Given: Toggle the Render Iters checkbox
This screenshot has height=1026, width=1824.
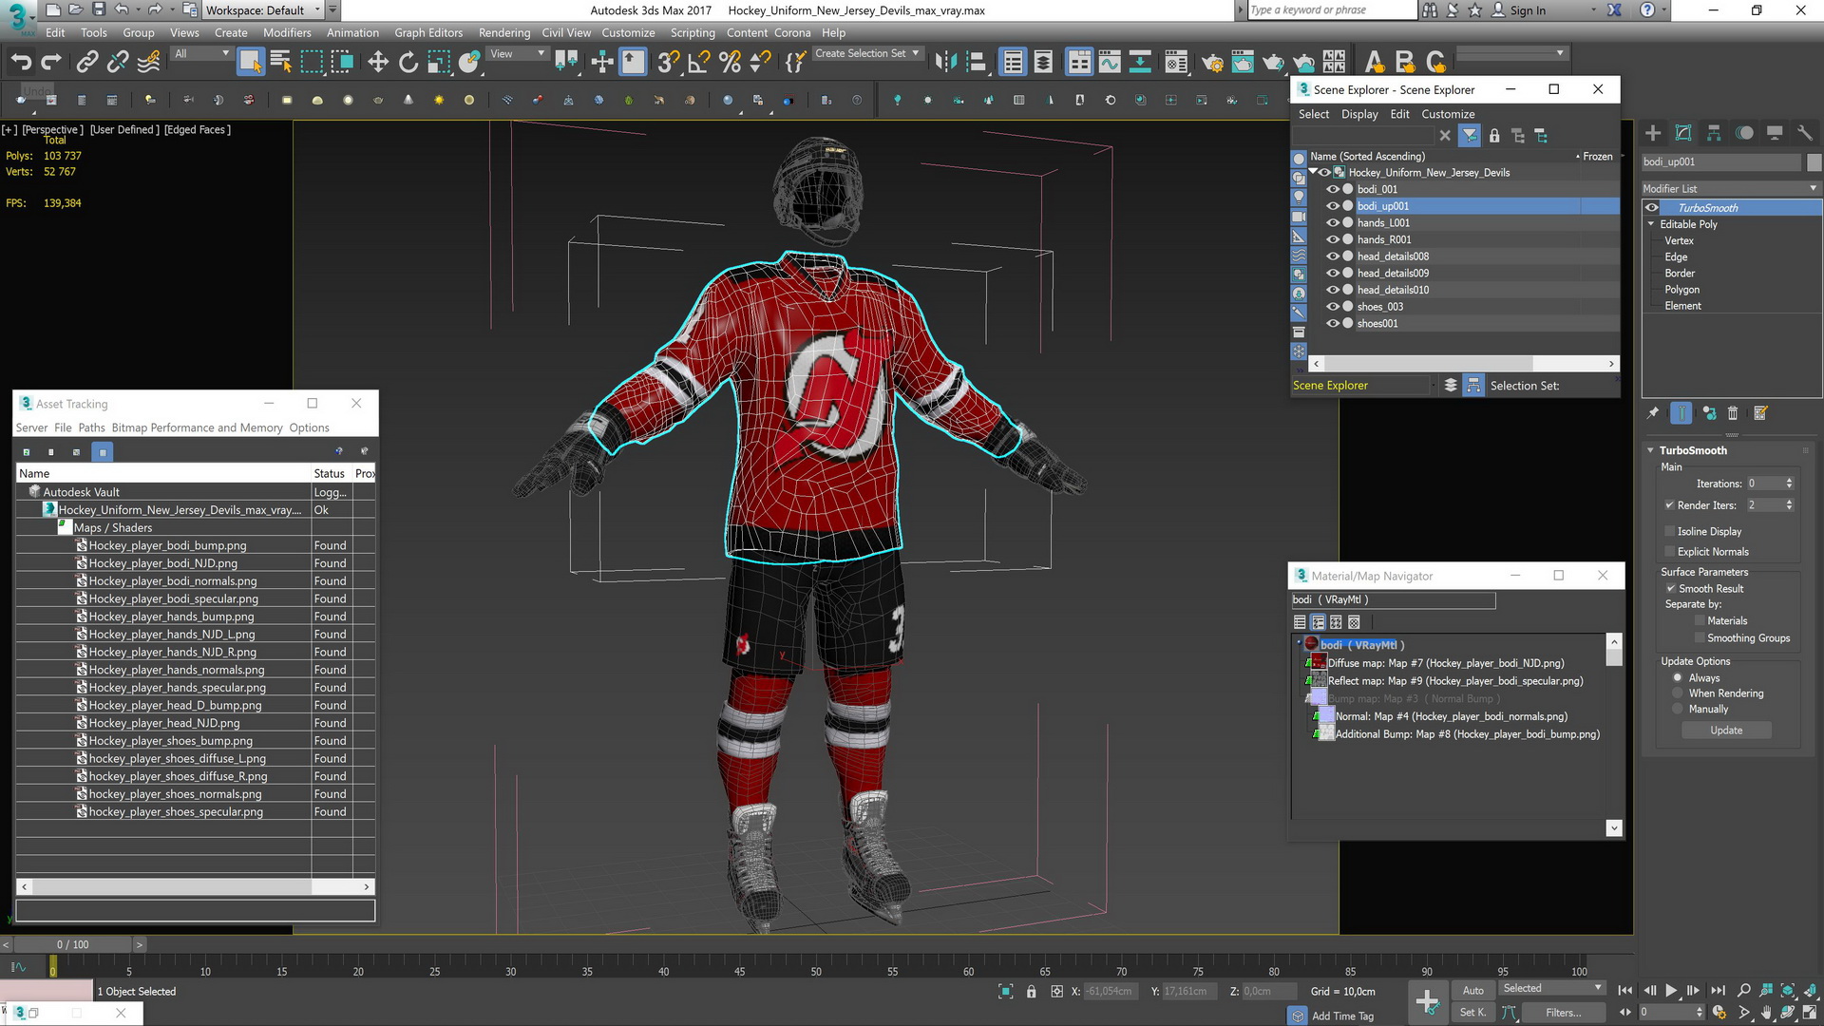Looking at the screenshot, I should click(x=1669, y=505).
